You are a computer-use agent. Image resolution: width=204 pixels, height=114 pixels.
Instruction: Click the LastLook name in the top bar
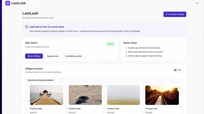18,3
